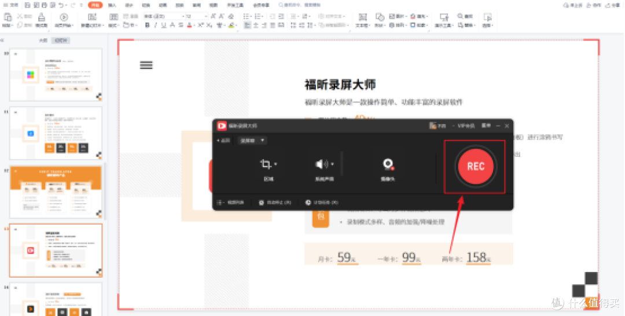Open the undo history dropdown arrow

[x=66, y=5]
